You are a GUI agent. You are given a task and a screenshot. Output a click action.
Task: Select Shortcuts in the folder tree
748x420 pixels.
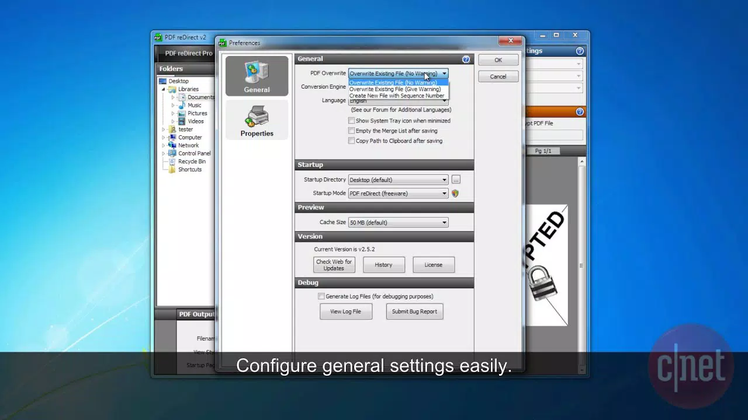coord(190,170)
